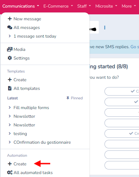Viewport: 139px width, 177px height.
Task: Open the Microsite menu in the top bar
Action: 106,6
